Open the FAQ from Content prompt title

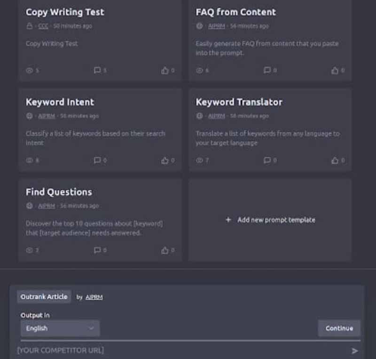(235, 12)
